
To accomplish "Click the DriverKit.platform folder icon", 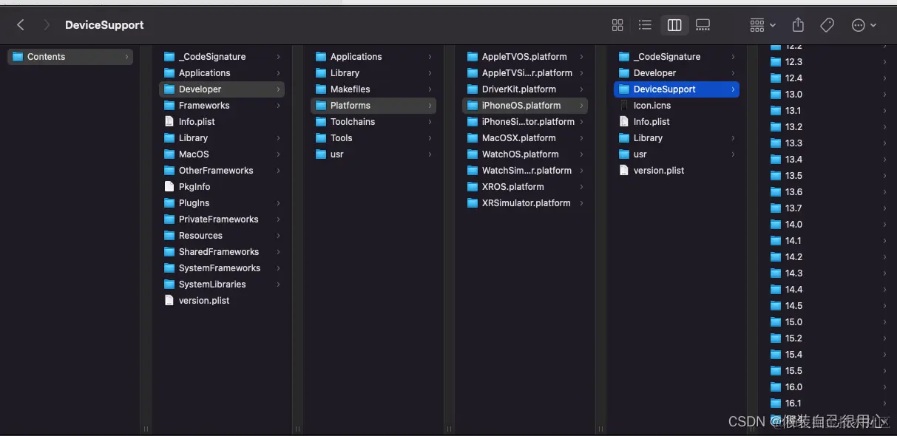I will pos(473,89).
